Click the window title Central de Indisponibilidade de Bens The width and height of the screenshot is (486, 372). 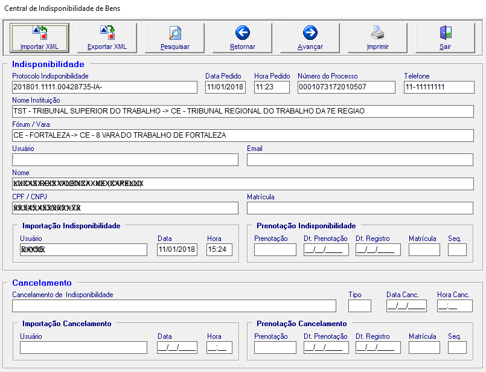62,8
